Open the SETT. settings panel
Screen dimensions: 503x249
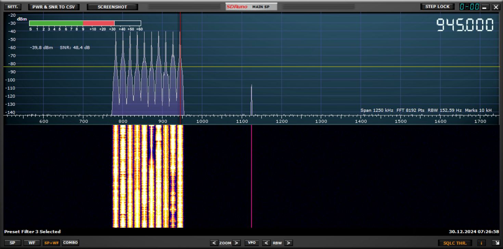pyautogui.click(x=13, y=7)
